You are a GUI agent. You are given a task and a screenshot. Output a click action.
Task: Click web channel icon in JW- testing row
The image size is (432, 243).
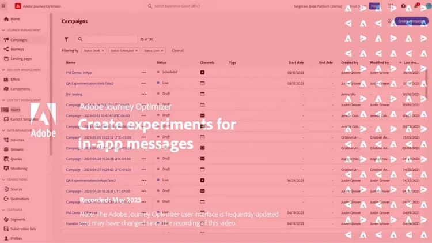202,94
